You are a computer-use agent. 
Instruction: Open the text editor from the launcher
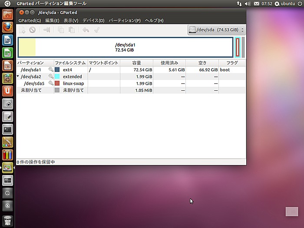click(x=7, y=116)
